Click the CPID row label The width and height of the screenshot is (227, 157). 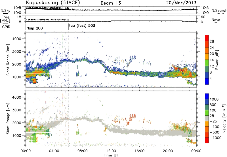[6, 27]
